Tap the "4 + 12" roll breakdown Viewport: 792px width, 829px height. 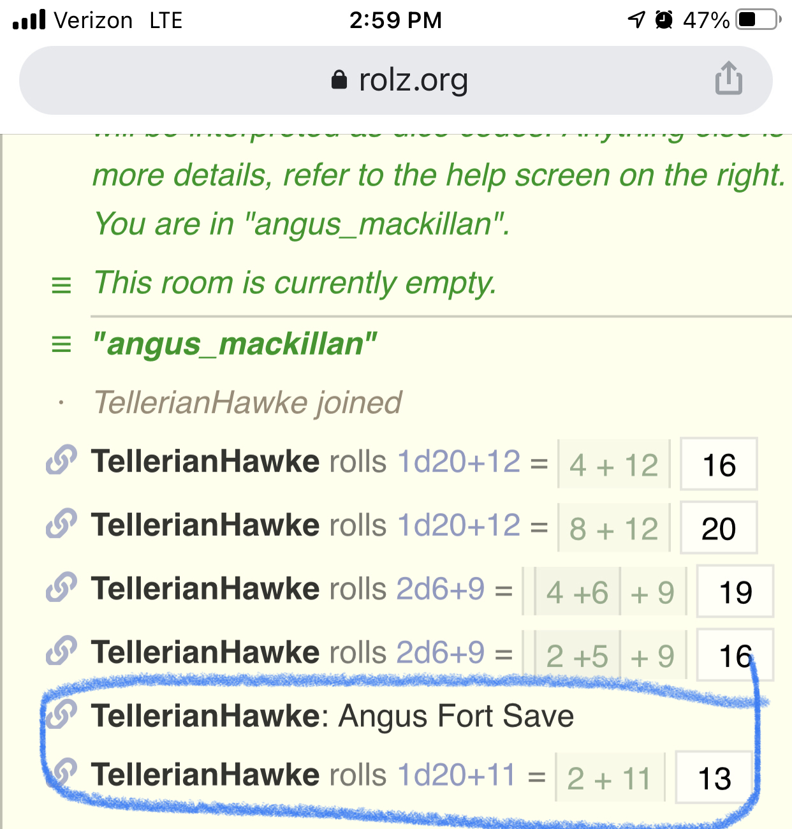pos(614,465)
